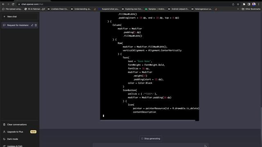Toggle the browser side panel icon
262x147 pixels.
(x=249, y=4)
